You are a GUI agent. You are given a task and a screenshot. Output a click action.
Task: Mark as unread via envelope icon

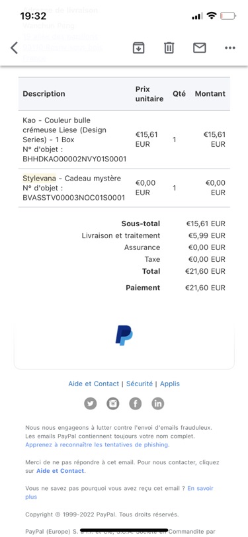pos(199,48)
